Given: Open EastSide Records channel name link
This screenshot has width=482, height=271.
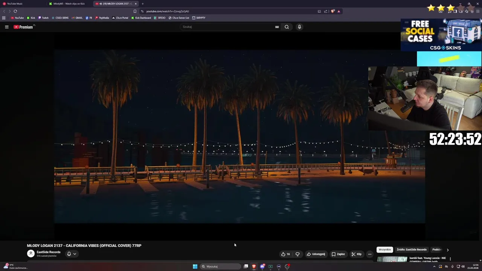Looking at the screenshot, I should click(49, 252).
